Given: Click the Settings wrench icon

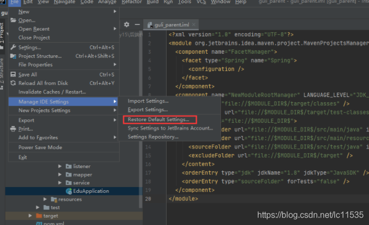Looking at the screenshot, I should tap(13, 47).
